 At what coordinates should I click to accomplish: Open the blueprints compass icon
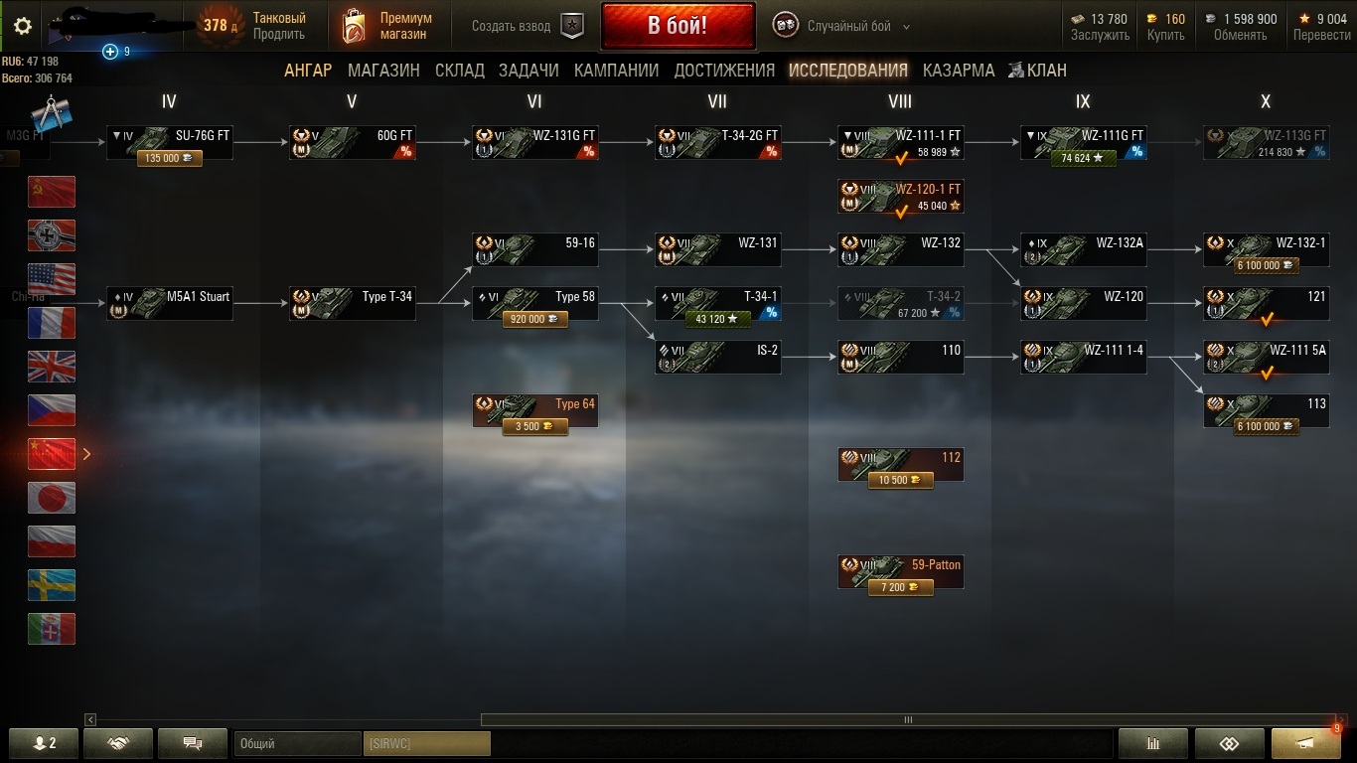pos(48,115)
